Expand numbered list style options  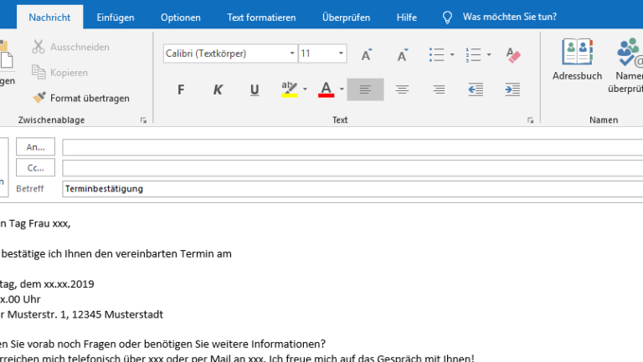[x=489, y=54]
